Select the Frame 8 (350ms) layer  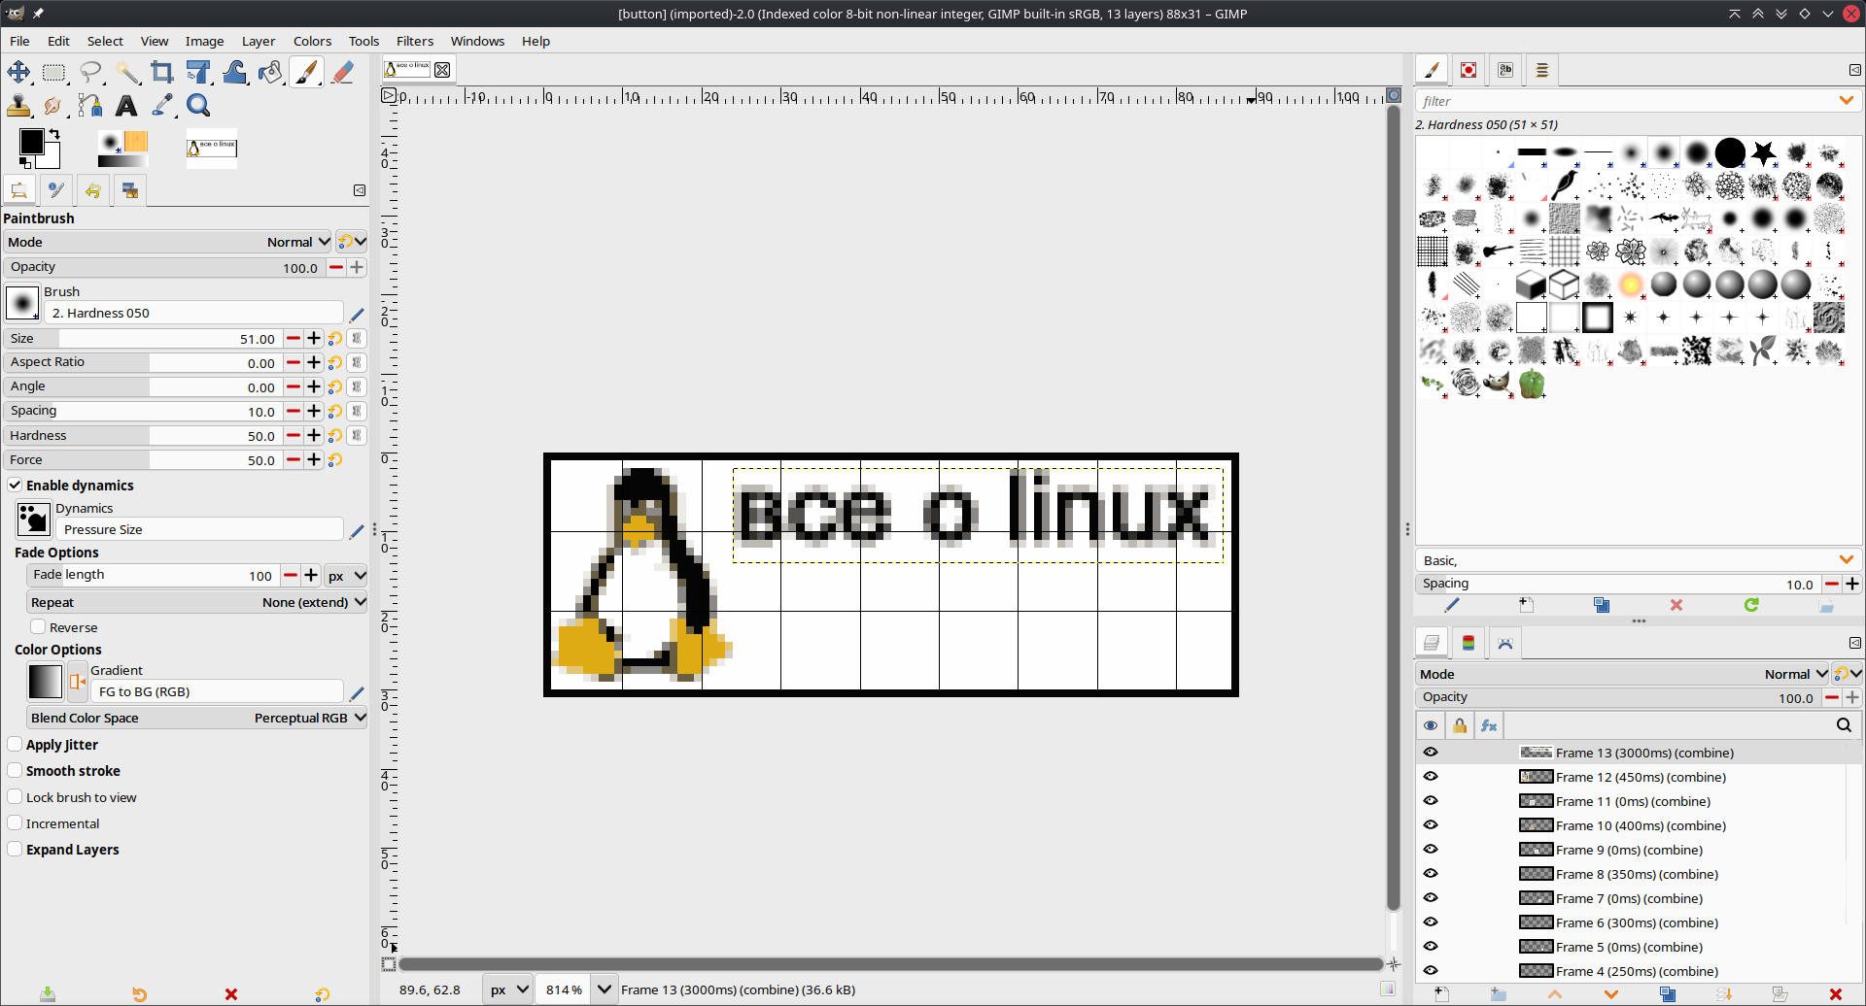coord(1638,874)
